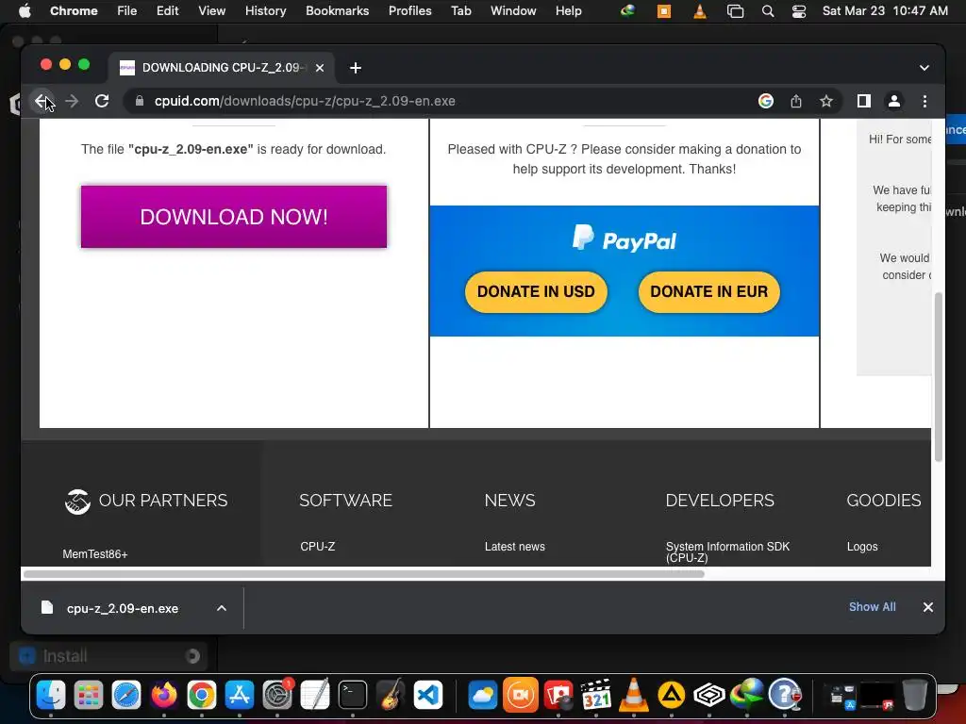Open the File menu
Viewport: 966px width, 724px height.
[x=127, y=11]
